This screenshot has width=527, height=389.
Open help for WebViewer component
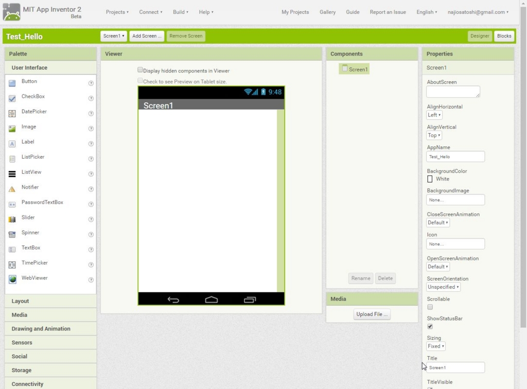pos(91,280)
